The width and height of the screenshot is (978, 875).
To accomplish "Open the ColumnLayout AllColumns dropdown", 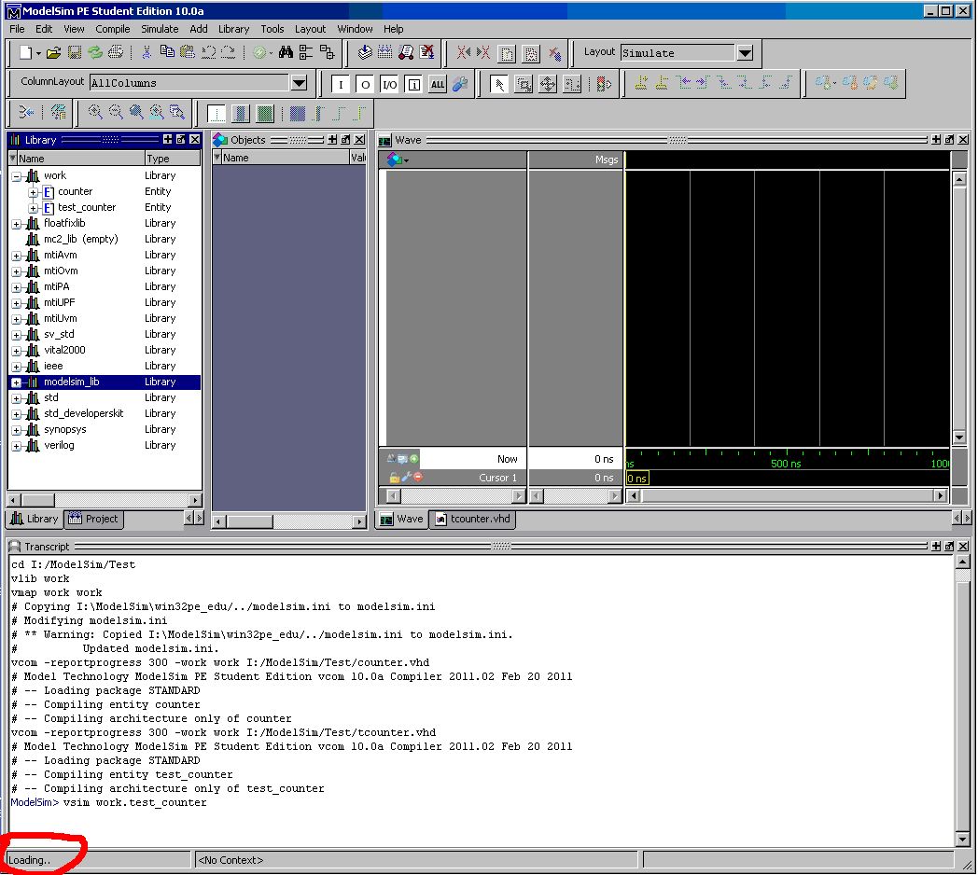I will tap(299, 83).
